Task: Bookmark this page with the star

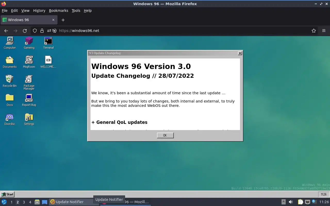Action: 314,31
